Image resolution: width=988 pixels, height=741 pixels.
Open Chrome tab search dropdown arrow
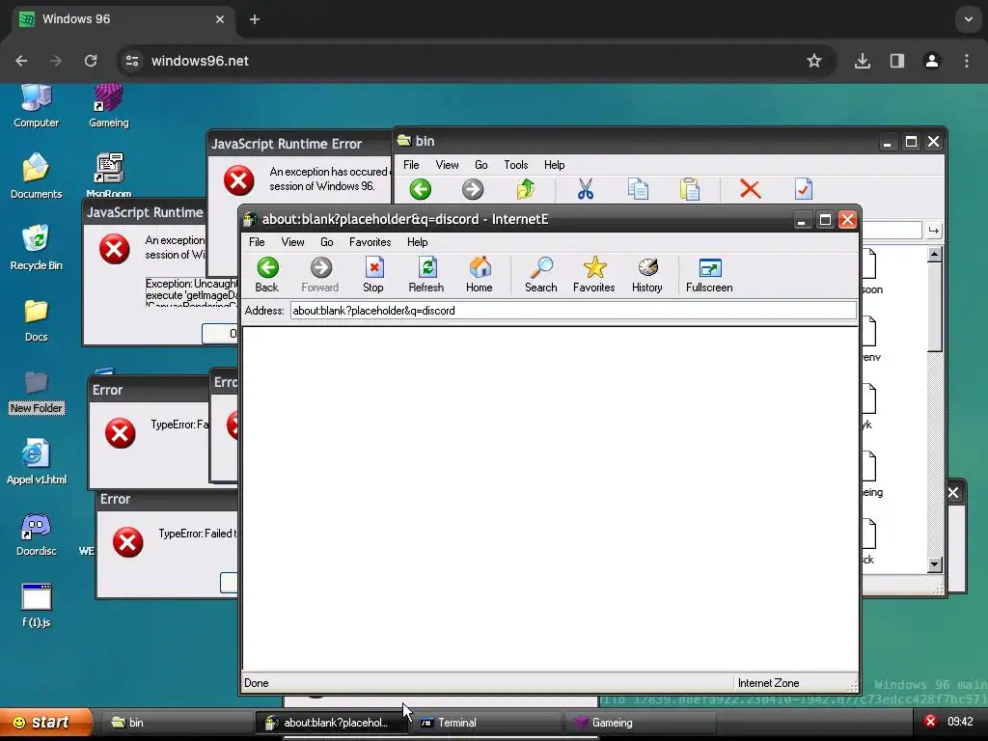[x=969, y=19]
